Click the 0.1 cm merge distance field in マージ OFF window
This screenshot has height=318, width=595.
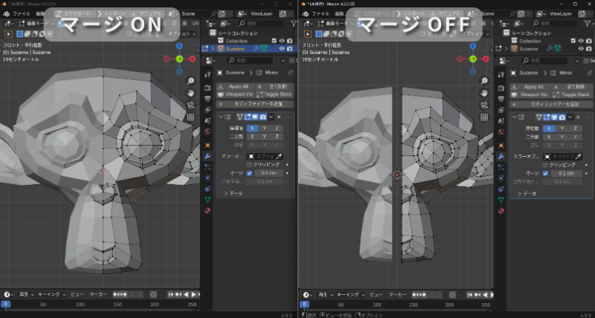click(565, 173)
